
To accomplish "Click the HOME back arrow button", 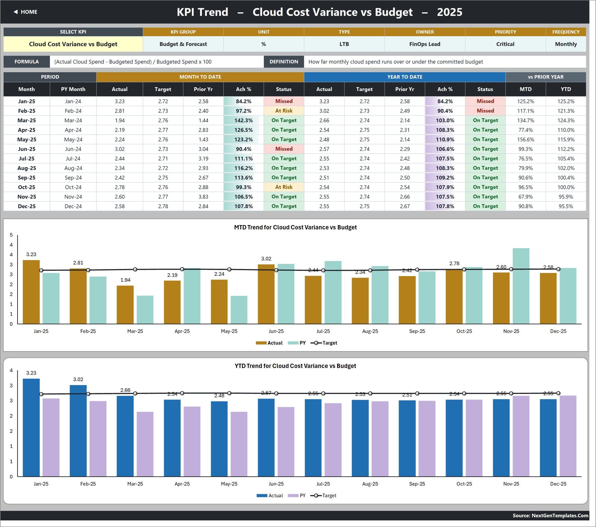I will 25,12.
